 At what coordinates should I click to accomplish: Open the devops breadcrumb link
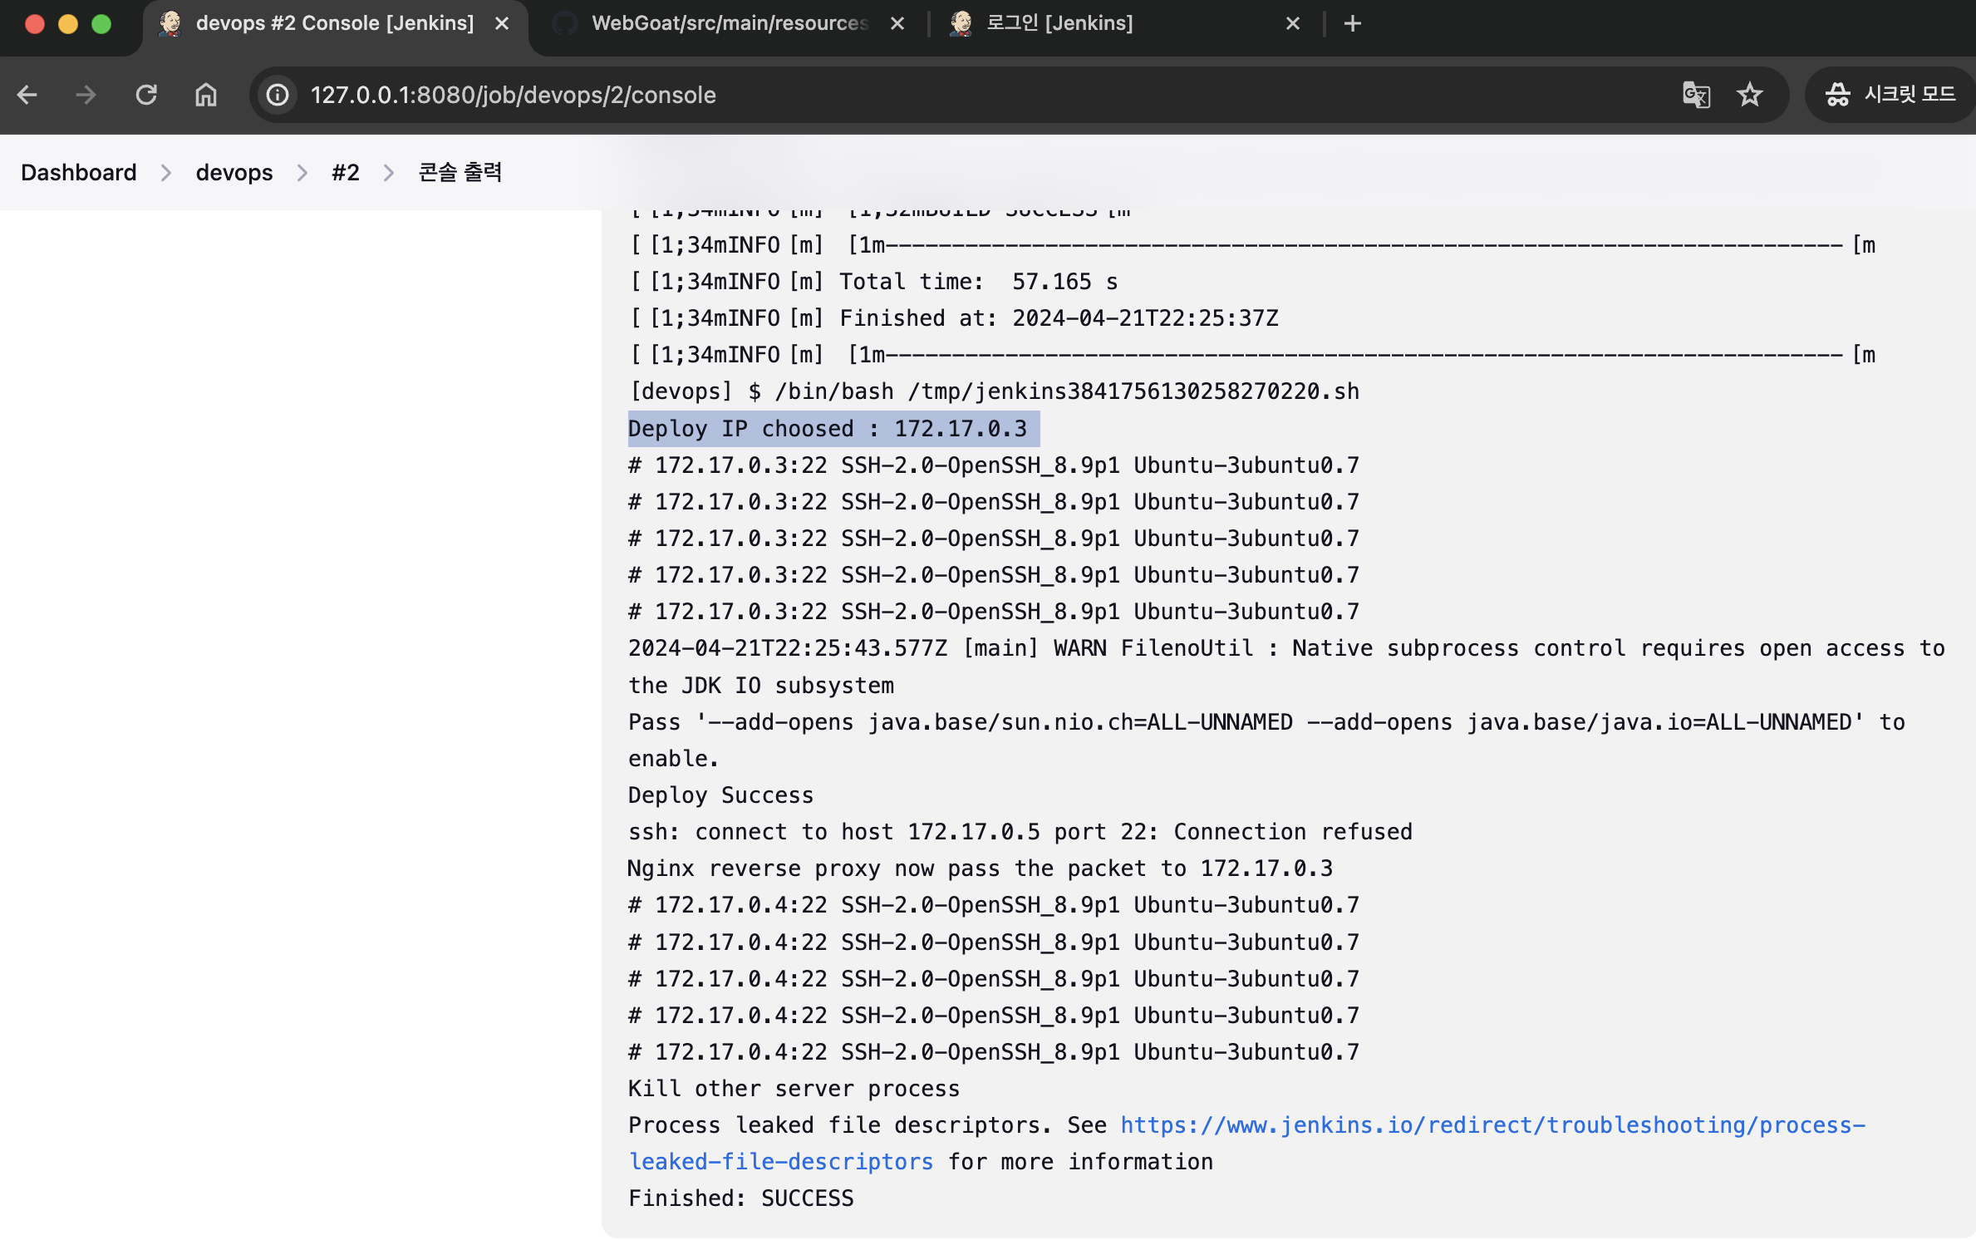(233, 172)
